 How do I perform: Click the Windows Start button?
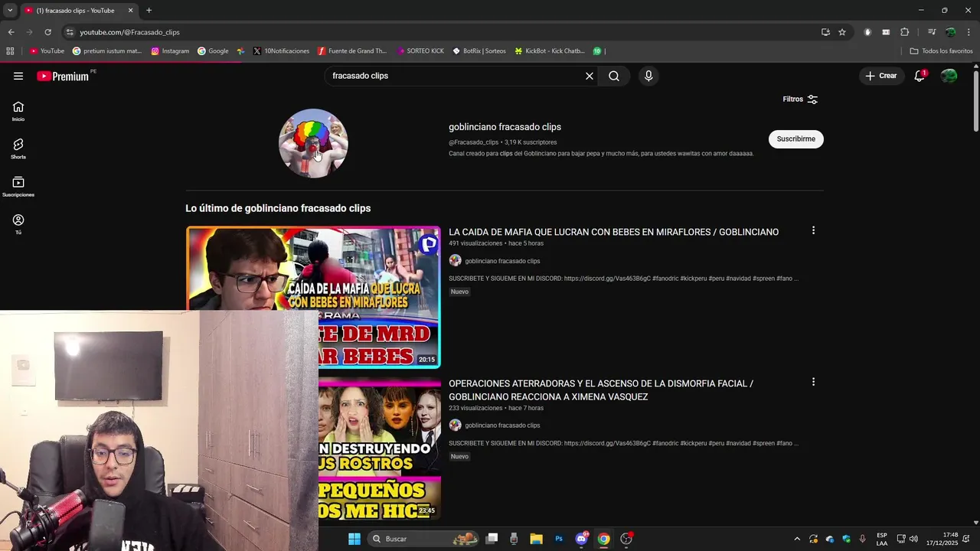pyautogui.click(x=354, y=539)
